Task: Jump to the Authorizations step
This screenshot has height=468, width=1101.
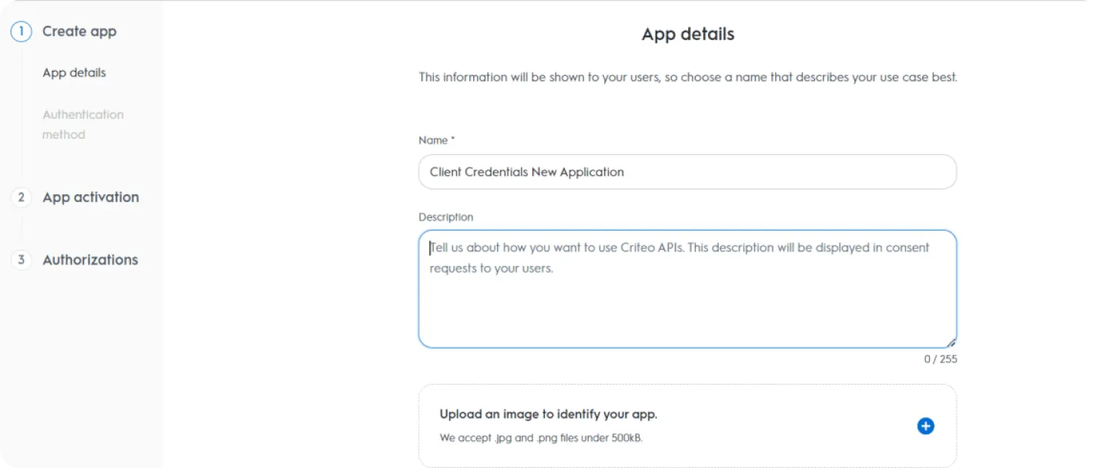Action: 90,260
